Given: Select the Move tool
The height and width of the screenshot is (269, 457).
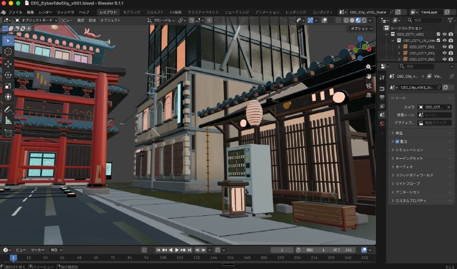Looking at the screenshot, I should [x=8, y=63].
